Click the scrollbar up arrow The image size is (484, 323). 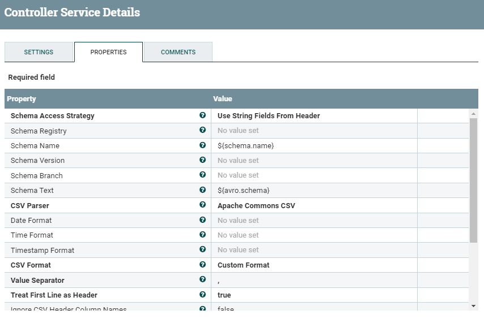pyautogui.click(x=473, y=114)
